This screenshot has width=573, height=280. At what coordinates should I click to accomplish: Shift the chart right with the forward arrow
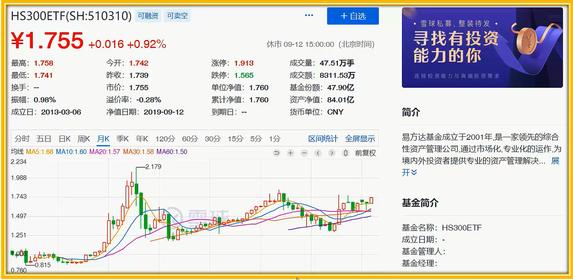coord(332,153)
